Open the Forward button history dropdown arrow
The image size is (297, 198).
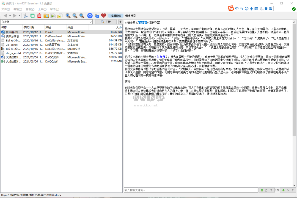point(20,16)
